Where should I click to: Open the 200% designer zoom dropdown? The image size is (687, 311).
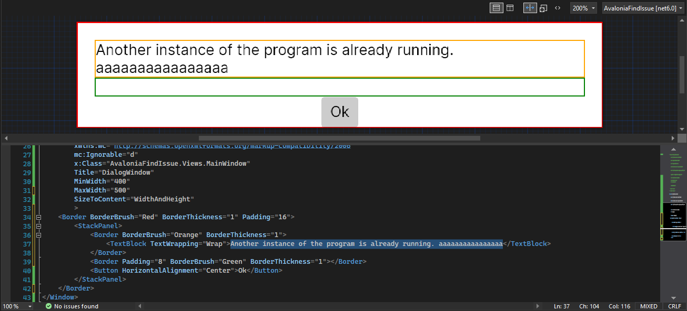[583, 7]
